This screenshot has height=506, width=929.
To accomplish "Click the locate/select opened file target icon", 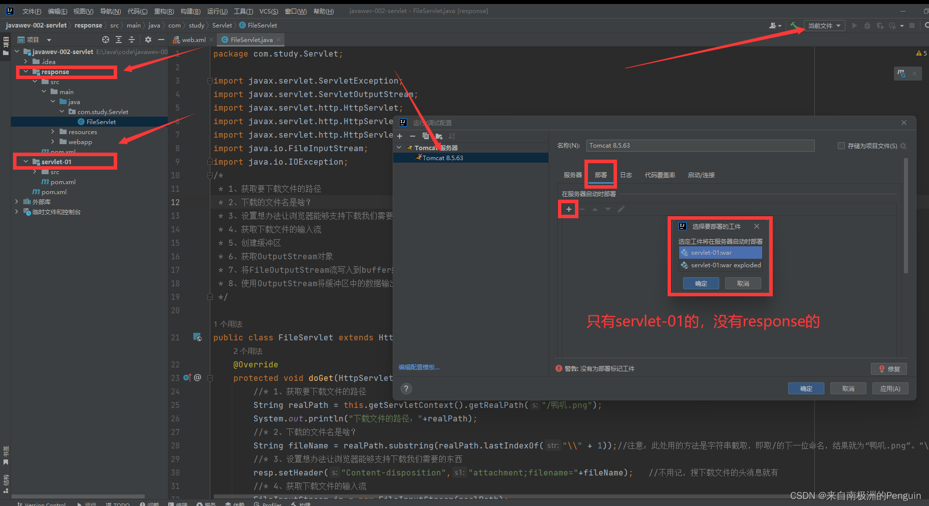I will point(106,40).
